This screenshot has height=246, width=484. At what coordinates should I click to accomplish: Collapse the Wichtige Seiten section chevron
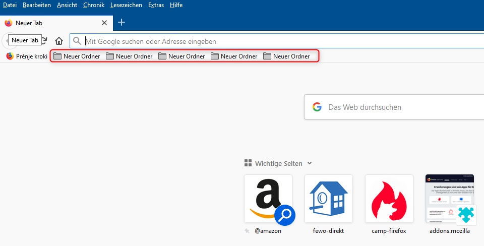pyautogui.click(x=310, y=163)
